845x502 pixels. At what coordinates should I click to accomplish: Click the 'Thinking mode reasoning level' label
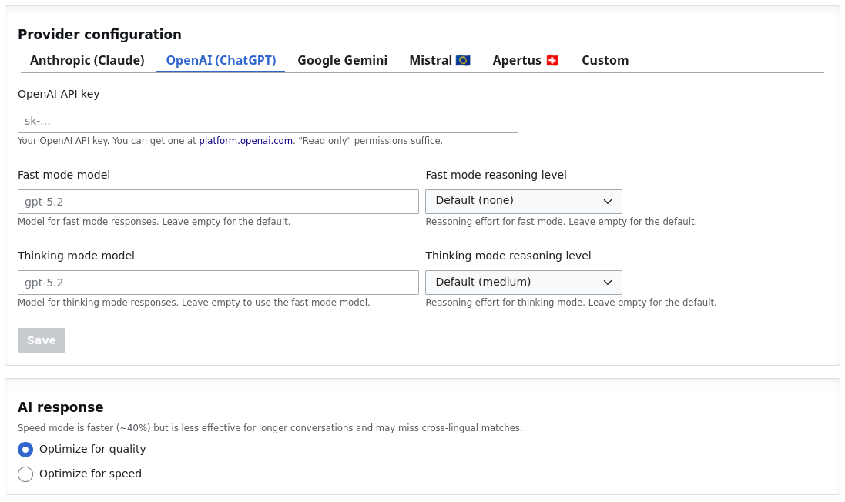tap(508, 256)
